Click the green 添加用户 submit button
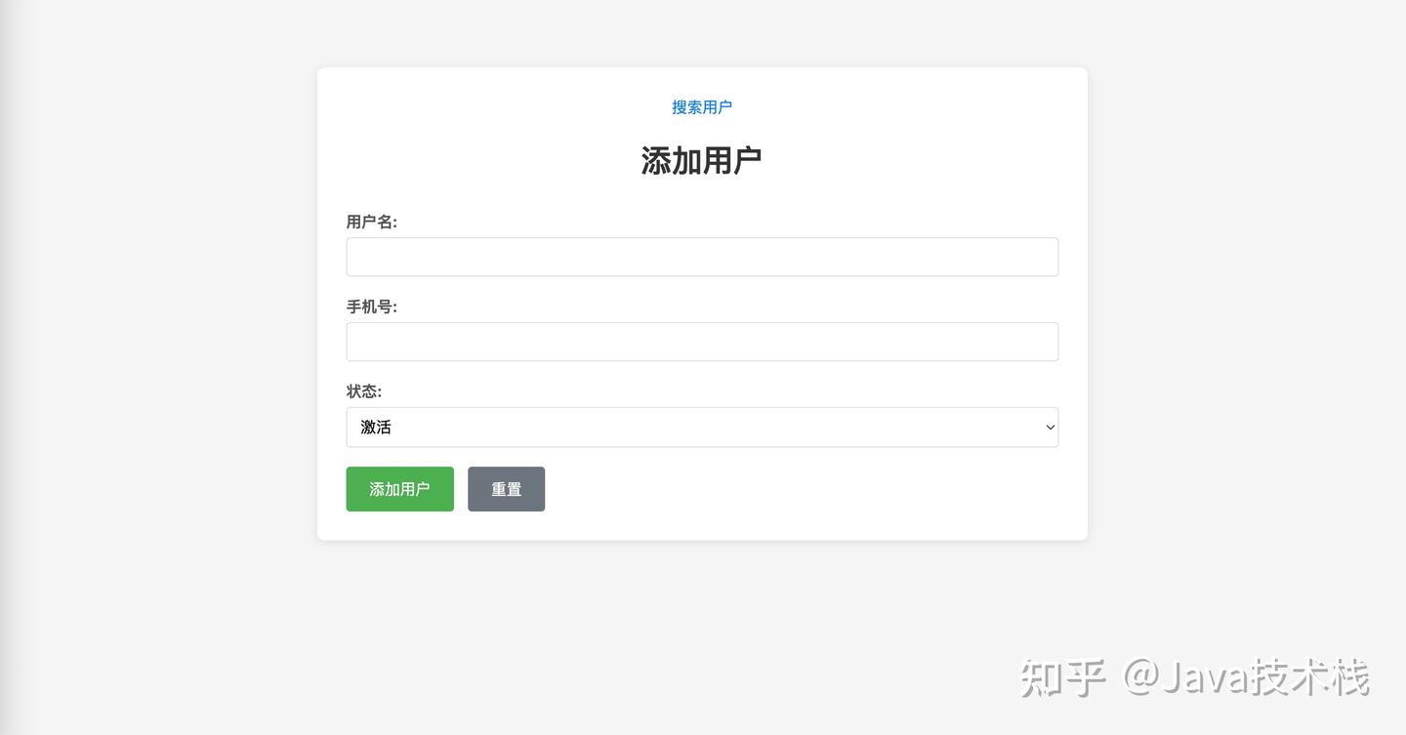 (x=399, y=489)
